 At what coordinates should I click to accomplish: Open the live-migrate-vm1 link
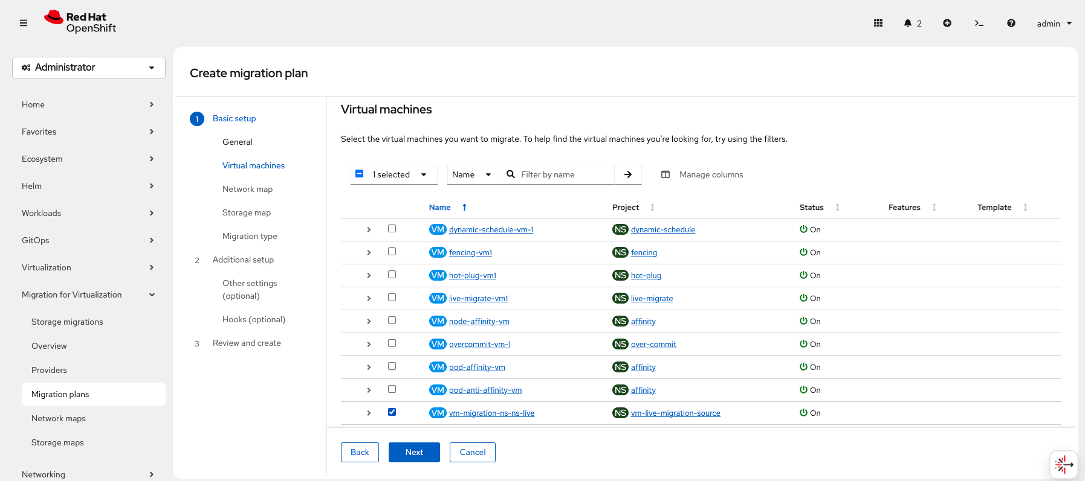click(x=478, y=299)
